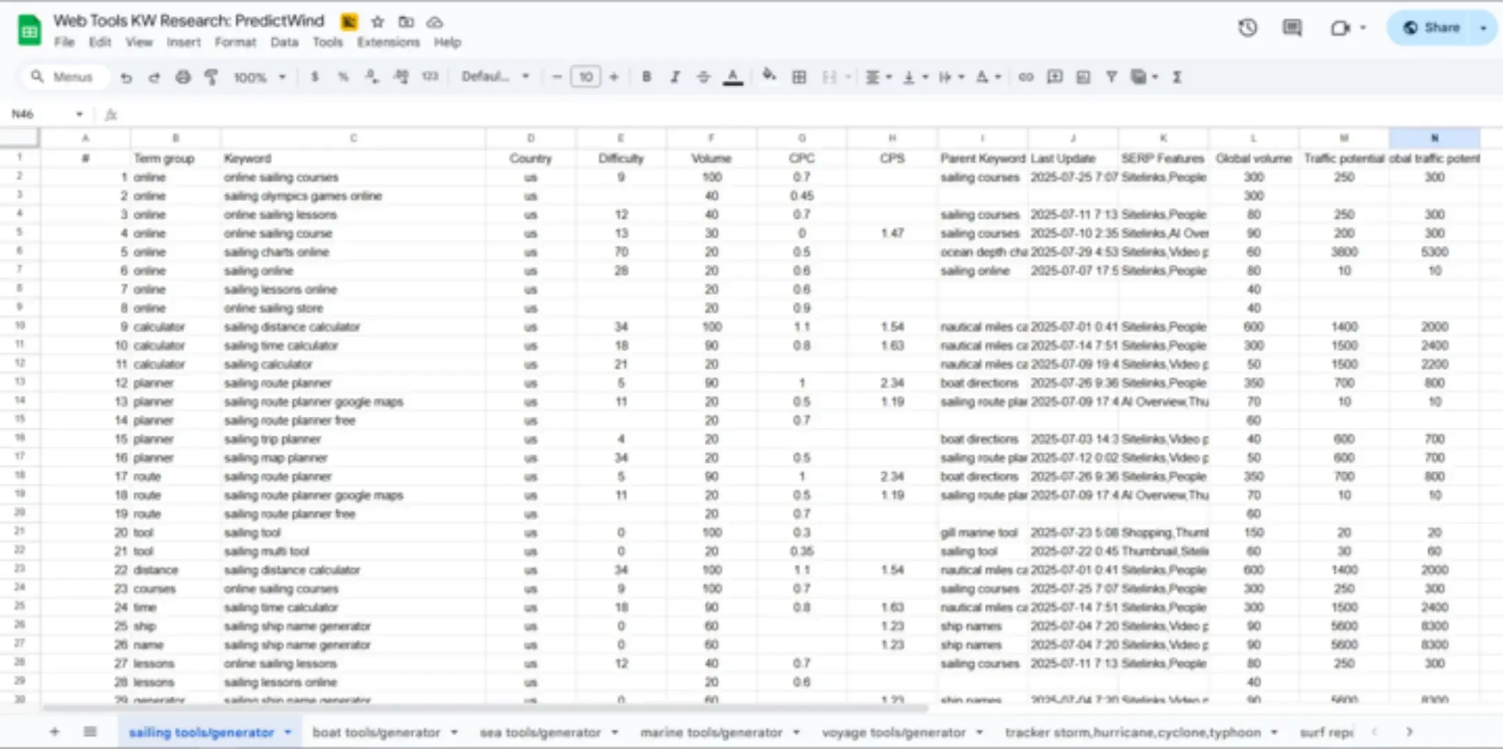1503x749 pixels.
Task: Toggle italic formatting
Action: click(x=674, y=77)
